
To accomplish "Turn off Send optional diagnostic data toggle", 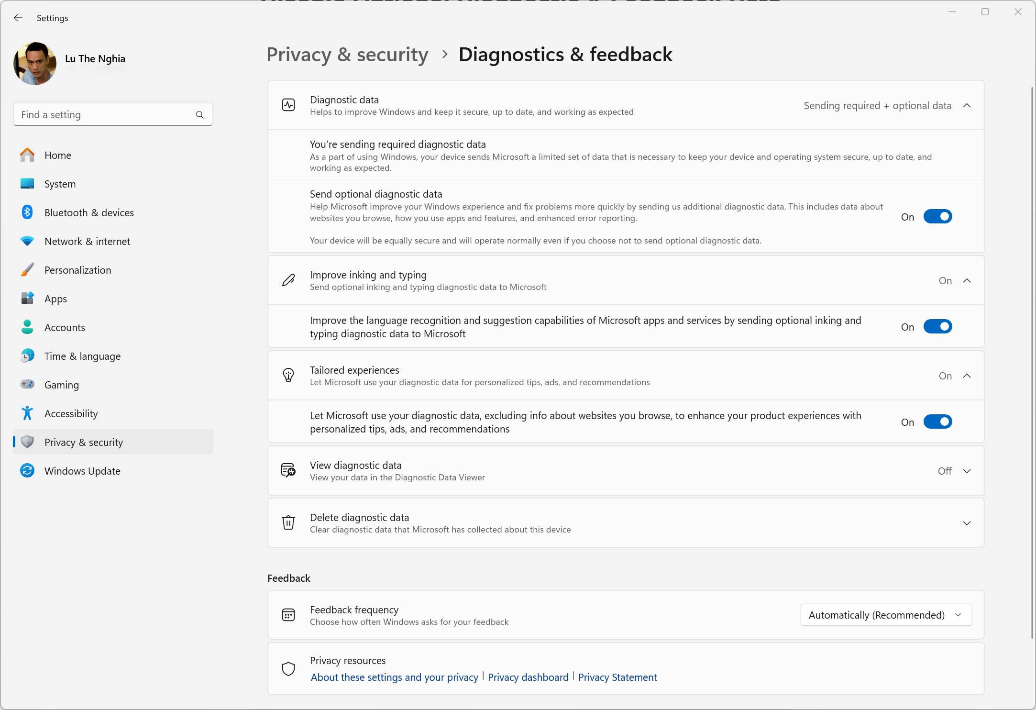I will click(x=937, y=217).
